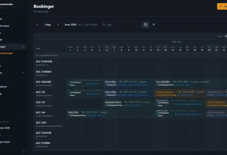Open booking BK-2026-F6TF in ACC-H4 row

(110, 114)
